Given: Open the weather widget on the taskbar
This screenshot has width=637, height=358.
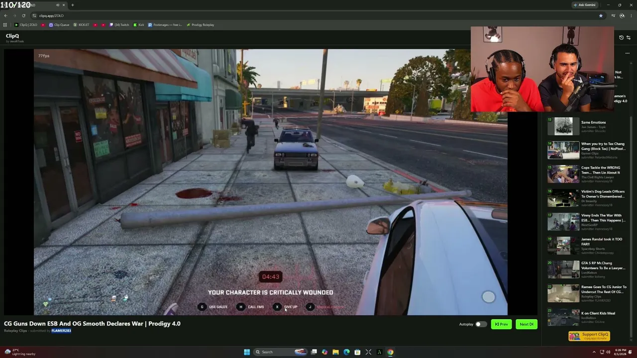Looking at the screenshot, I should (x=20, y=352).
